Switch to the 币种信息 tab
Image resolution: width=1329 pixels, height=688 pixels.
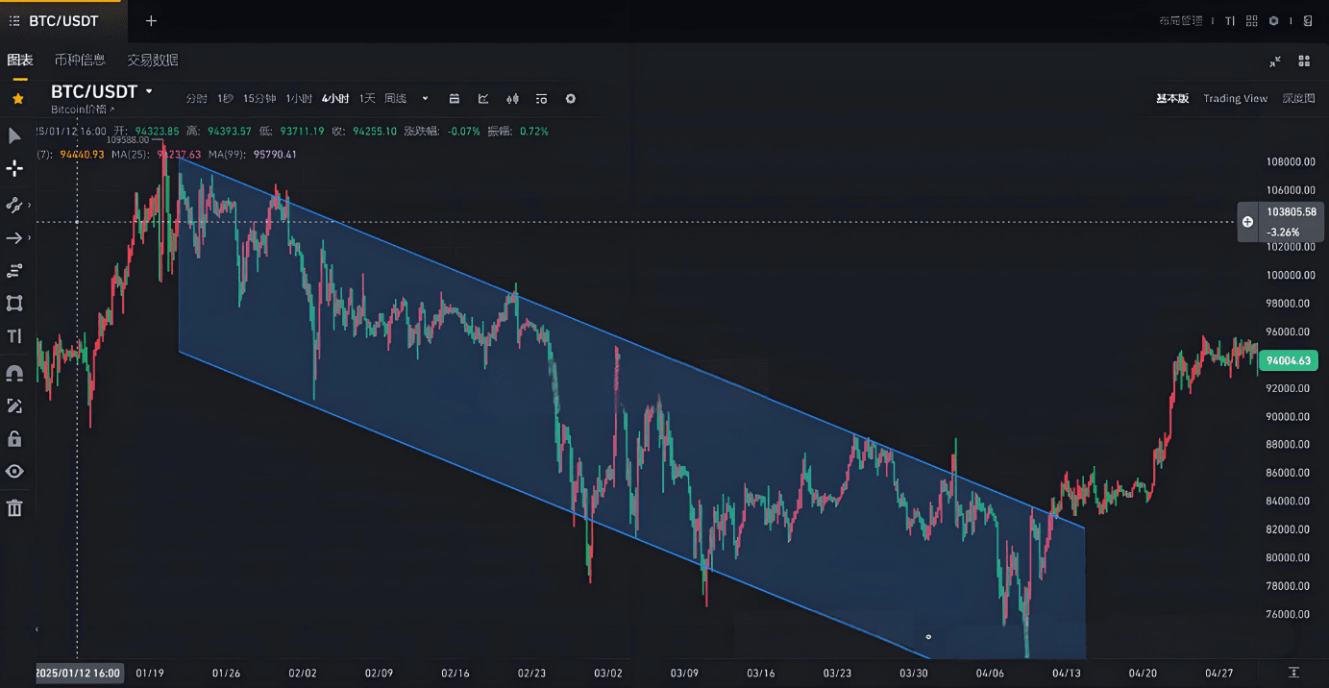(80, 61)
